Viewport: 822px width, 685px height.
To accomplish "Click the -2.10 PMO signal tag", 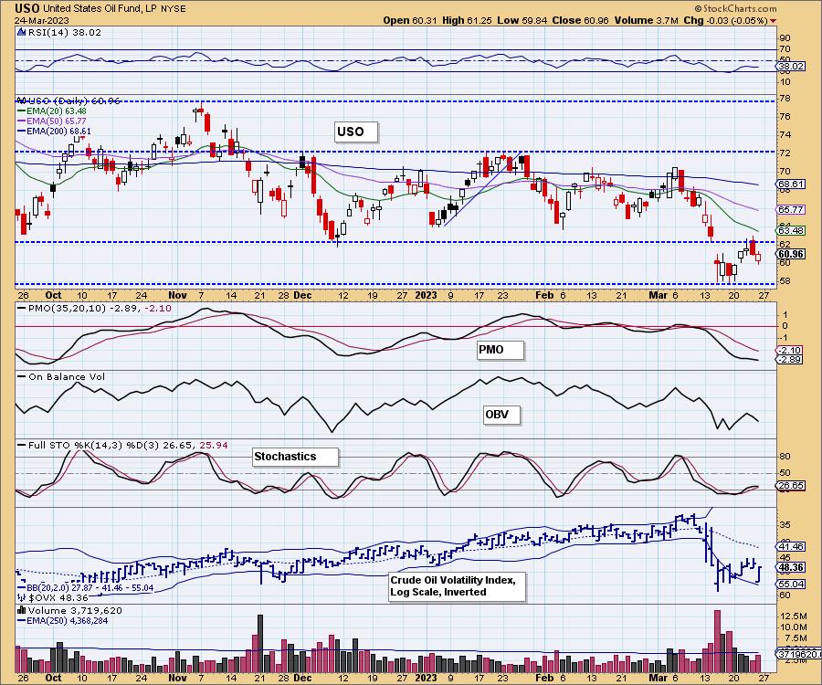I will pyautogui.click(x=791, y=350).
